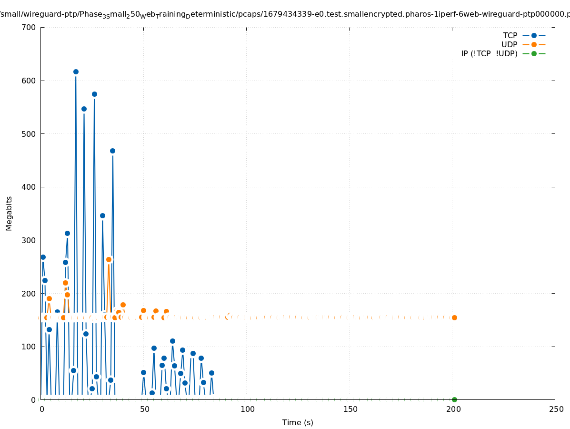The height and width of the screenshot is (429, 570).
Task: Click the TCP data point near 346 Megabits
Action: [x=102, y=215]
